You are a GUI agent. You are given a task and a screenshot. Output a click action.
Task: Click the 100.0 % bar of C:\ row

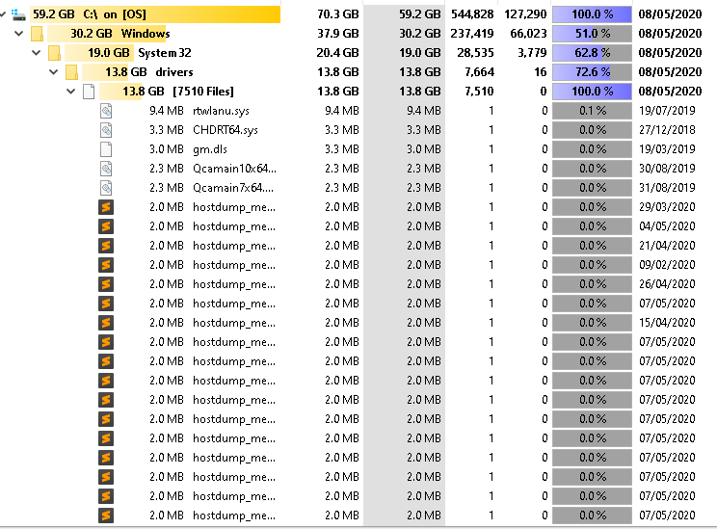592,14
